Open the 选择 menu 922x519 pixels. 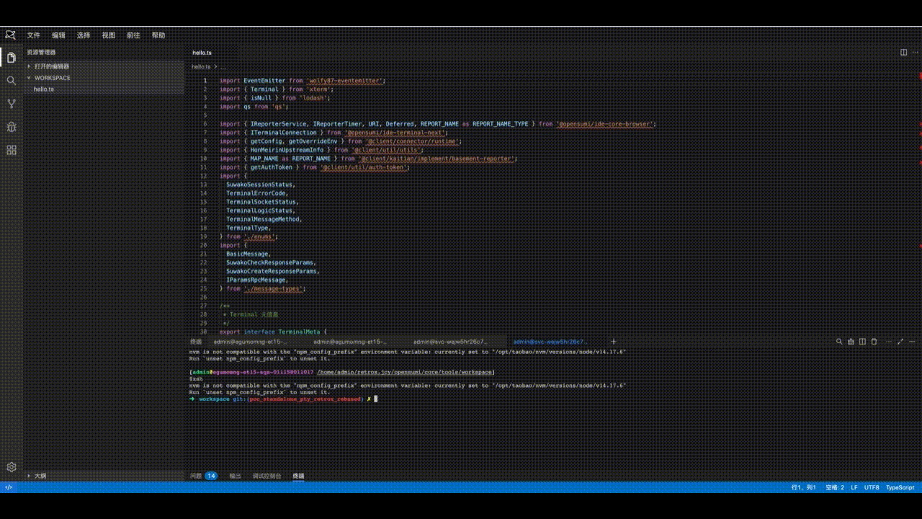[84, 35]
